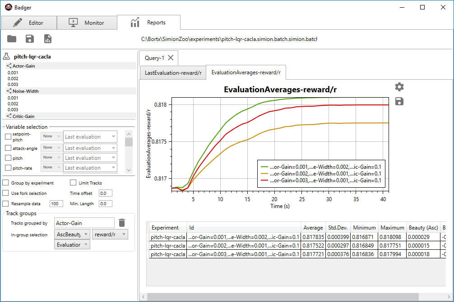The width and height of the screenshot is (454, 302).
Task: Click the generate report document icon
Action: (x=48, y=39)
